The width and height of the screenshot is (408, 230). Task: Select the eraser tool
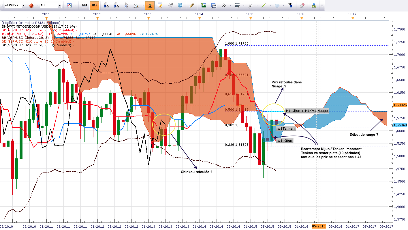302,5
